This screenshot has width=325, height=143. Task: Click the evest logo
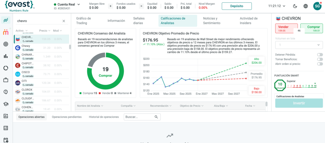(19, 6)
